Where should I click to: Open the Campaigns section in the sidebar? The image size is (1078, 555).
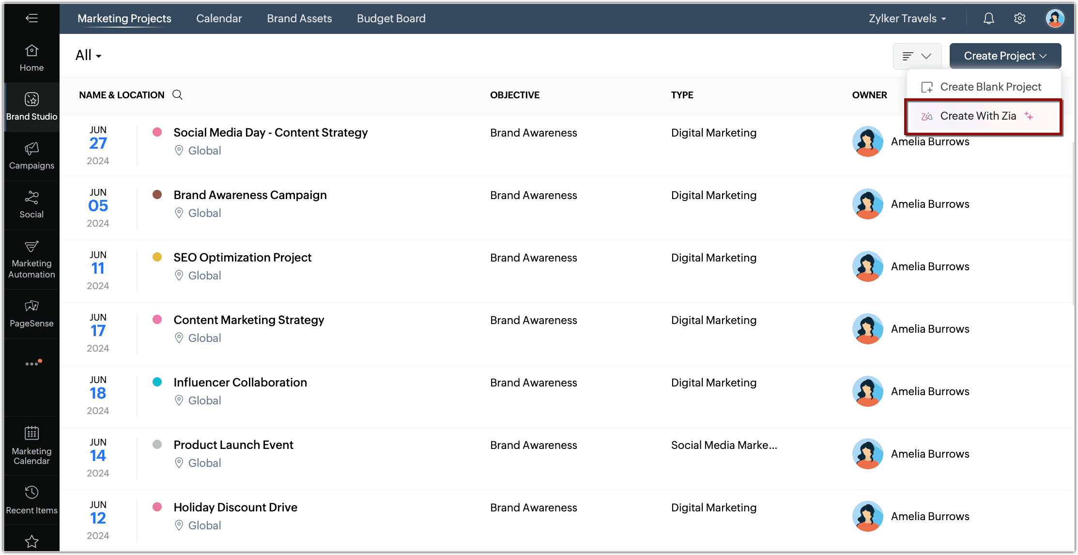(31, 155)
